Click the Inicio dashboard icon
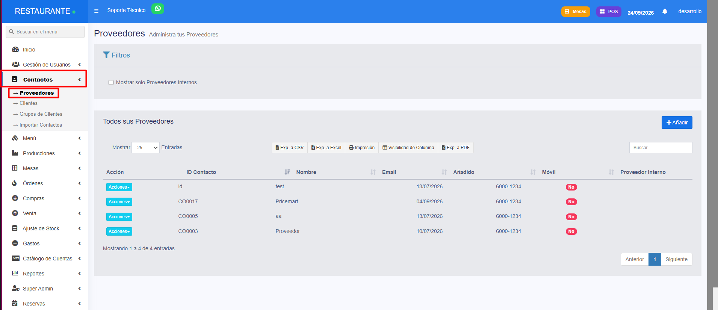Screen dimensions: 718x310 pyautogui.click(x=15, y=50)
